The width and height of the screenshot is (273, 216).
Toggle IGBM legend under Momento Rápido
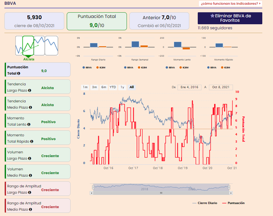click(225, 67)
